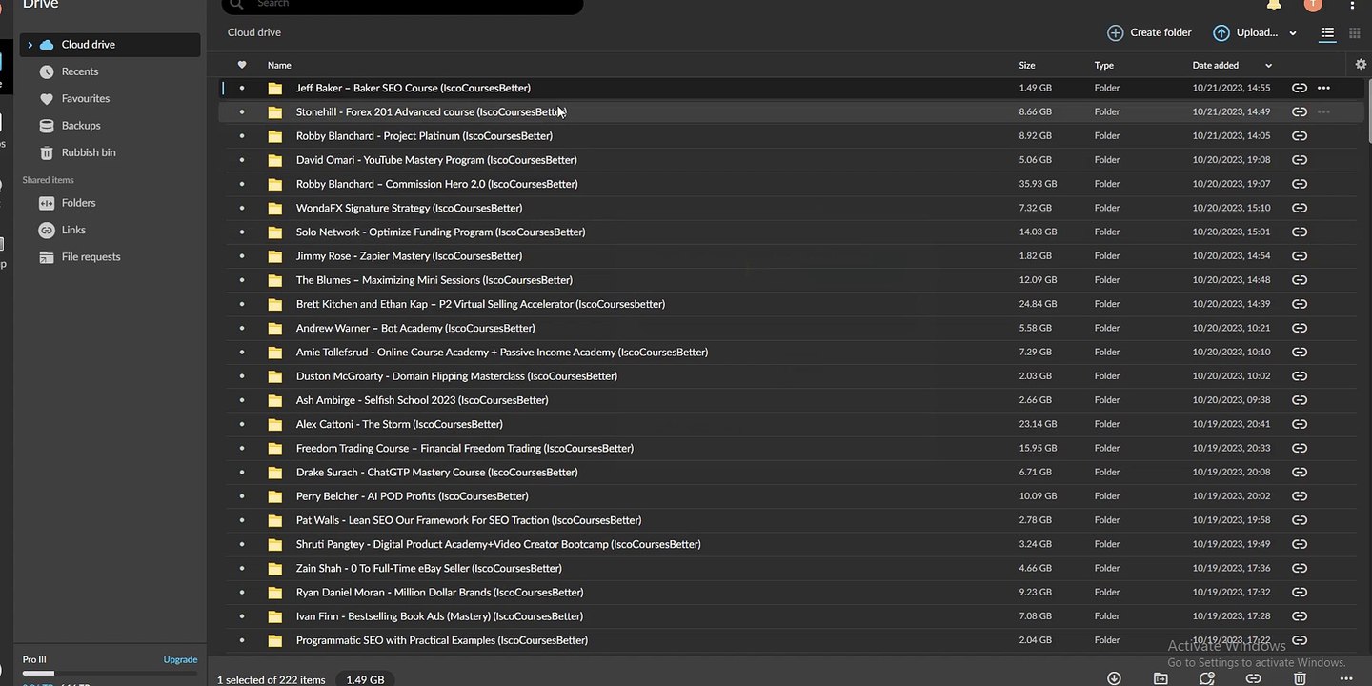Screen dimensions: 1372x686
Task: Click the share icon in bottom bar
Action: coord(1207,678)
